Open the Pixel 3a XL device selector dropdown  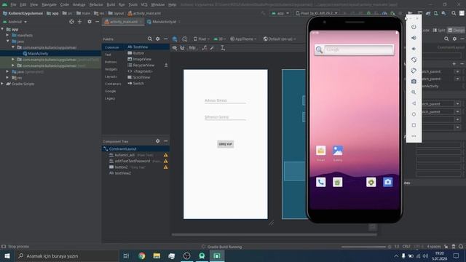click(317, 13)
